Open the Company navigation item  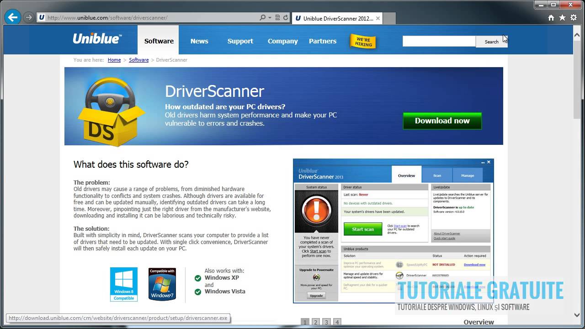point(283,41)
